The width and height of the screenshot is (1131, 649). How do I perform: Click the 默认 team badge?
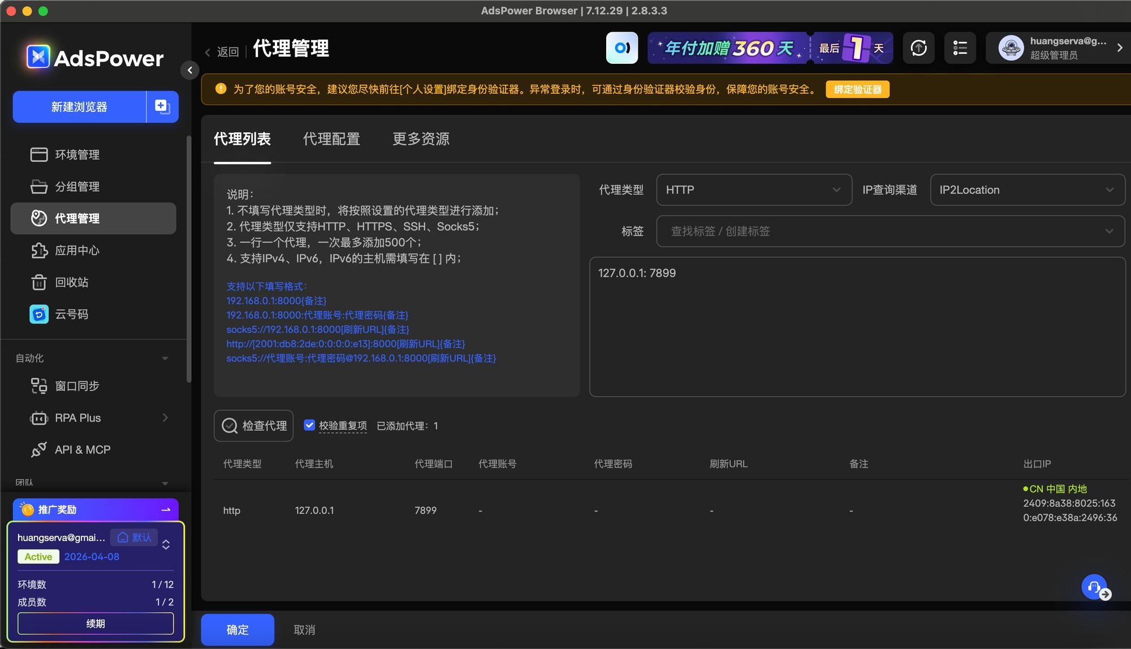point(134,537)
